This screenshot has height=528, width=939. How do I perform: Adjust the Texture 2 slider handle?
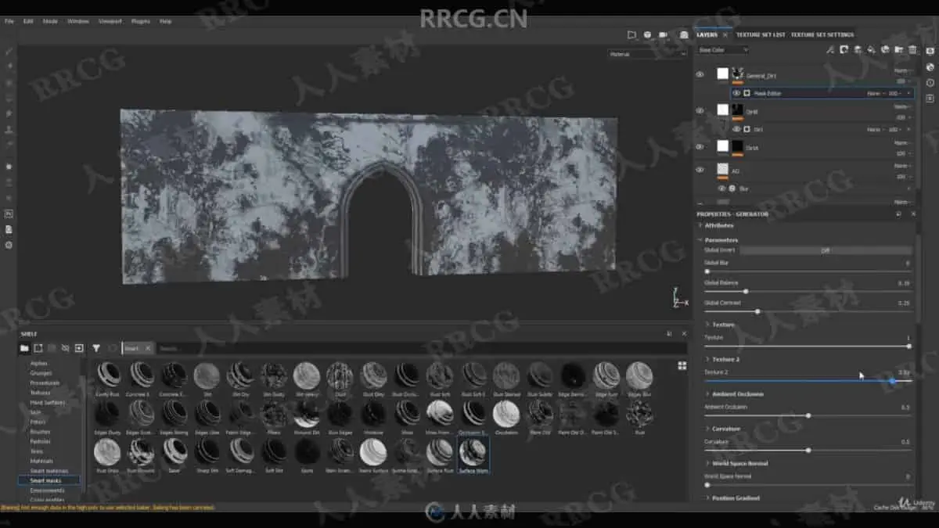892,381
